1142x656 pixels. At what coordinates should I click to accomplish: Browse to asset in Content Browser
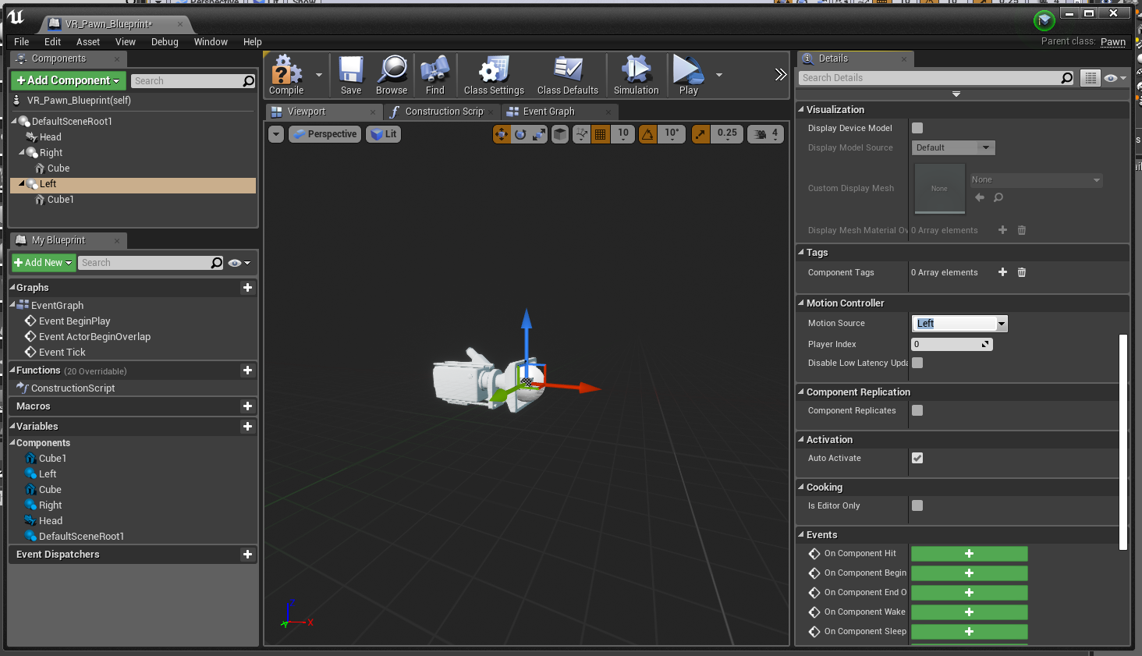[392, 75]
